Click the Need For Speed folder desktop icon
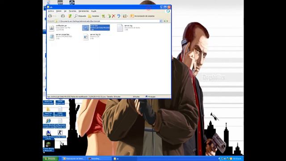Screen dimensions: 286x161 click(x=48, y=109)
